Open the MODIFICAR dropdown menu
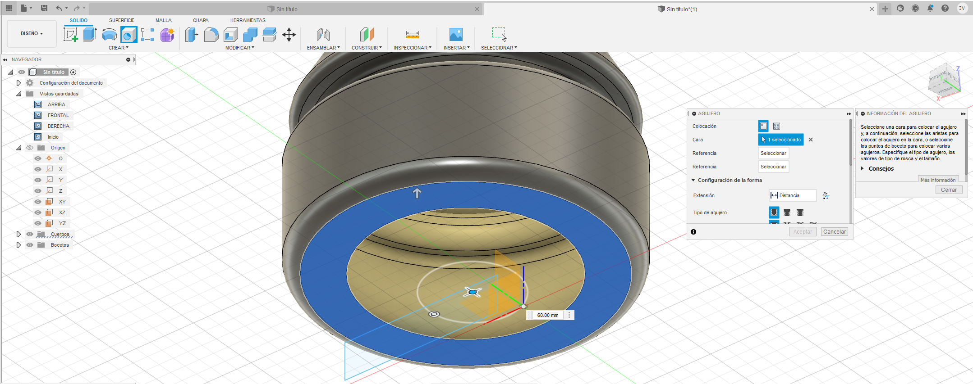The height and width of the screenshot is (384, 973). pyautogui.click(x=239, y=48)
